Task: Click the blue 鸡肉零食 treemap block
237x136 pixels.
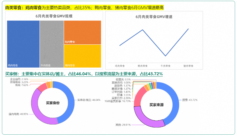Action: (23, 44)
